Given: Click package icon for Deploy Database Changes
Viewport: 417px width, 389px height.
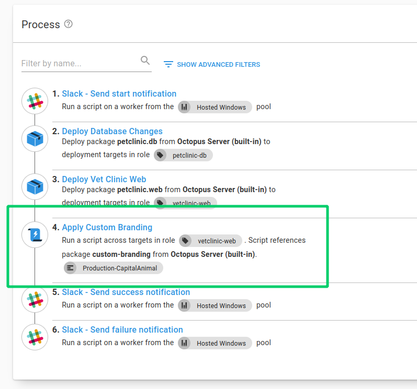Looking at the screenshot, I should coord(35,139).
